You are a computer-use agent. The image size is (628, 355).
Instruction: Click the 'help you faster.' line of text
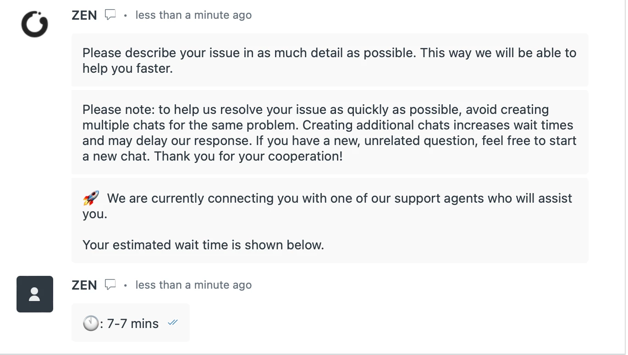(127, 68)
